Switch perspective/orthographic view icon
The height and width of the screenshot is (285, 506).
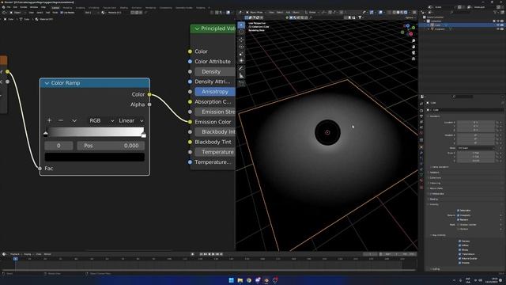click(x=413, y=59)
